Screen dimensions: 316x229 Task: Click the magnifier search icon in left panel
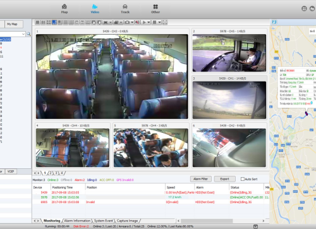(28, 34)
